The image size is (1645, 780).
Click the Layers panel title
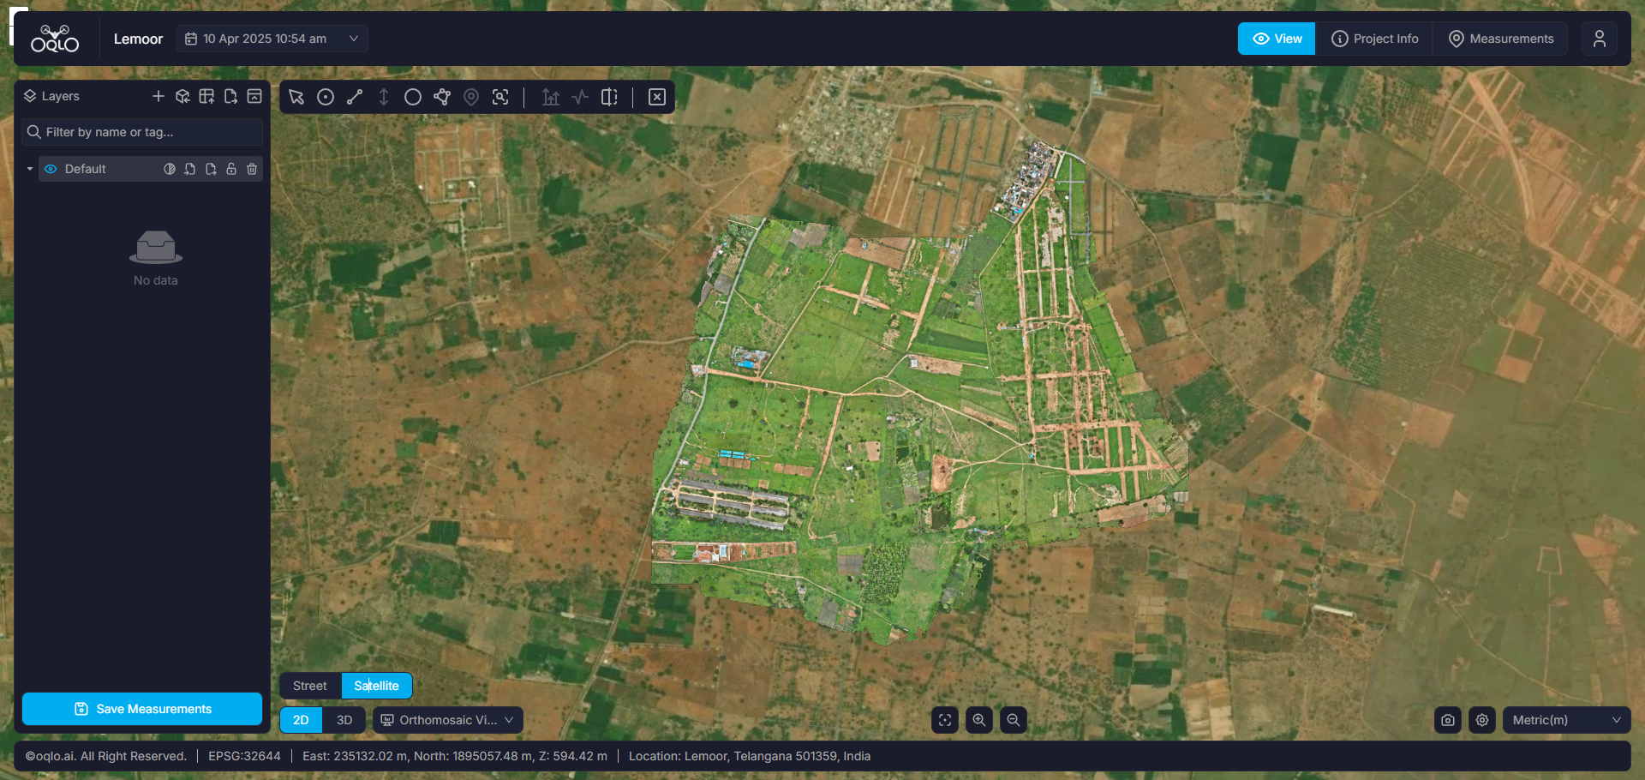click(60, 96)
